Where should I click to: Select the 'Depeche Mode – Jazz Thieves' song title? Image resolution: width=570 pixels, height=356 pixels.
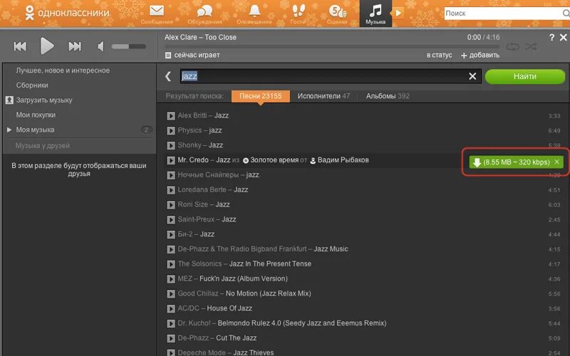tap(254, 352)
